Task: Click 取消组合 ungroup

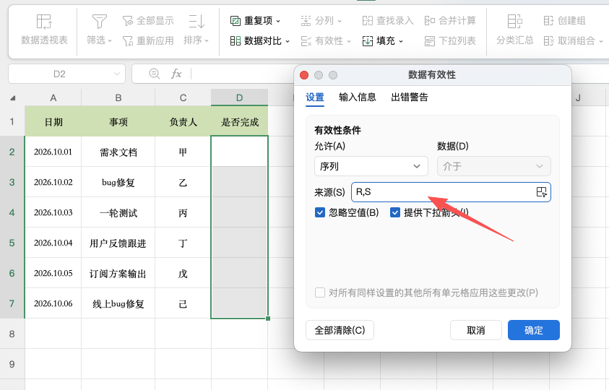Action: [573, 40]
